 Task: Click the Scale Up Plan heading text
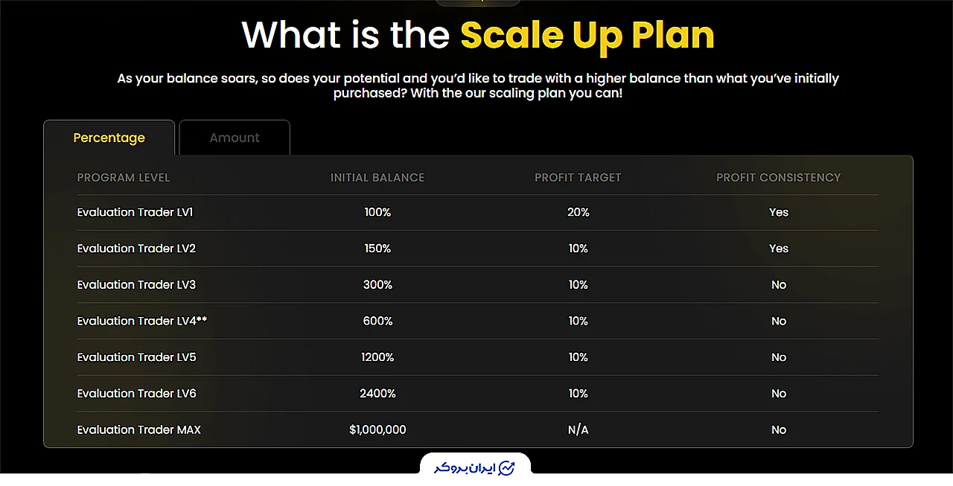pyautogui.click(x=587, y=35)
